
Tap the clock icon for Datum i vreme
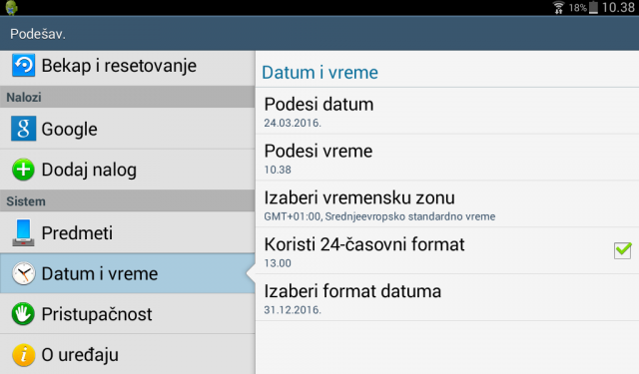[23, 273]
